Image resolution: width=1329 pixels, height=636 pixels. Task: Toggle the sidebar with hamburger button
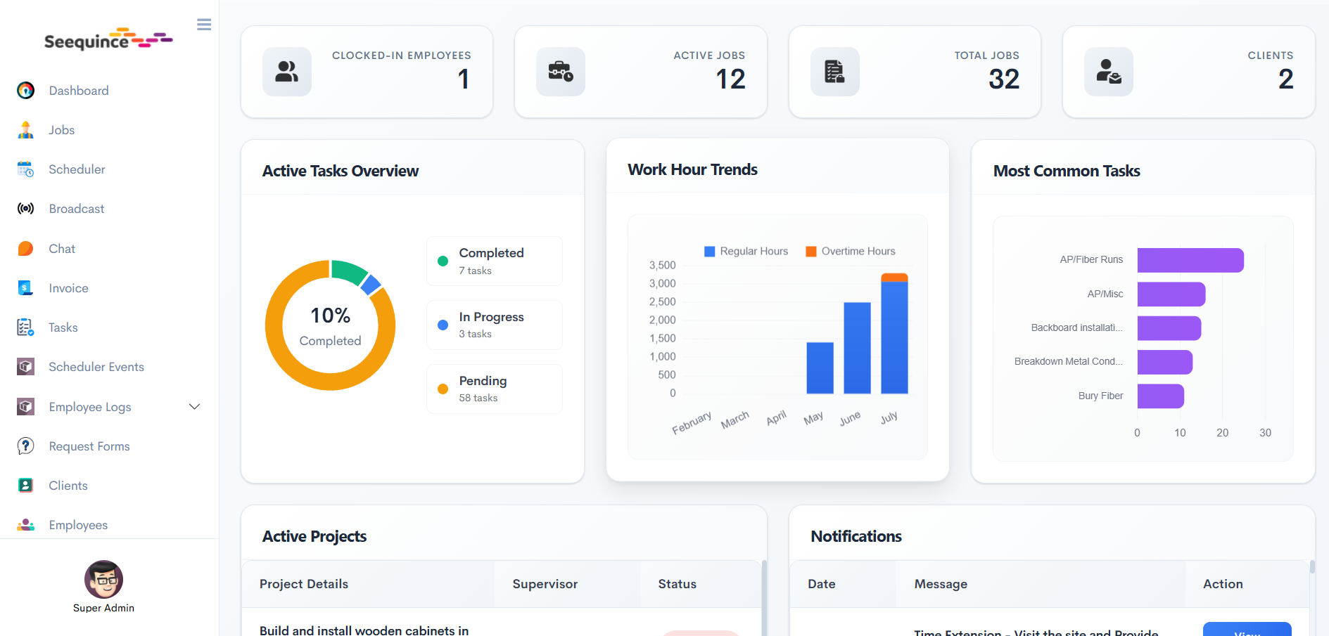[x=203, y=24]
